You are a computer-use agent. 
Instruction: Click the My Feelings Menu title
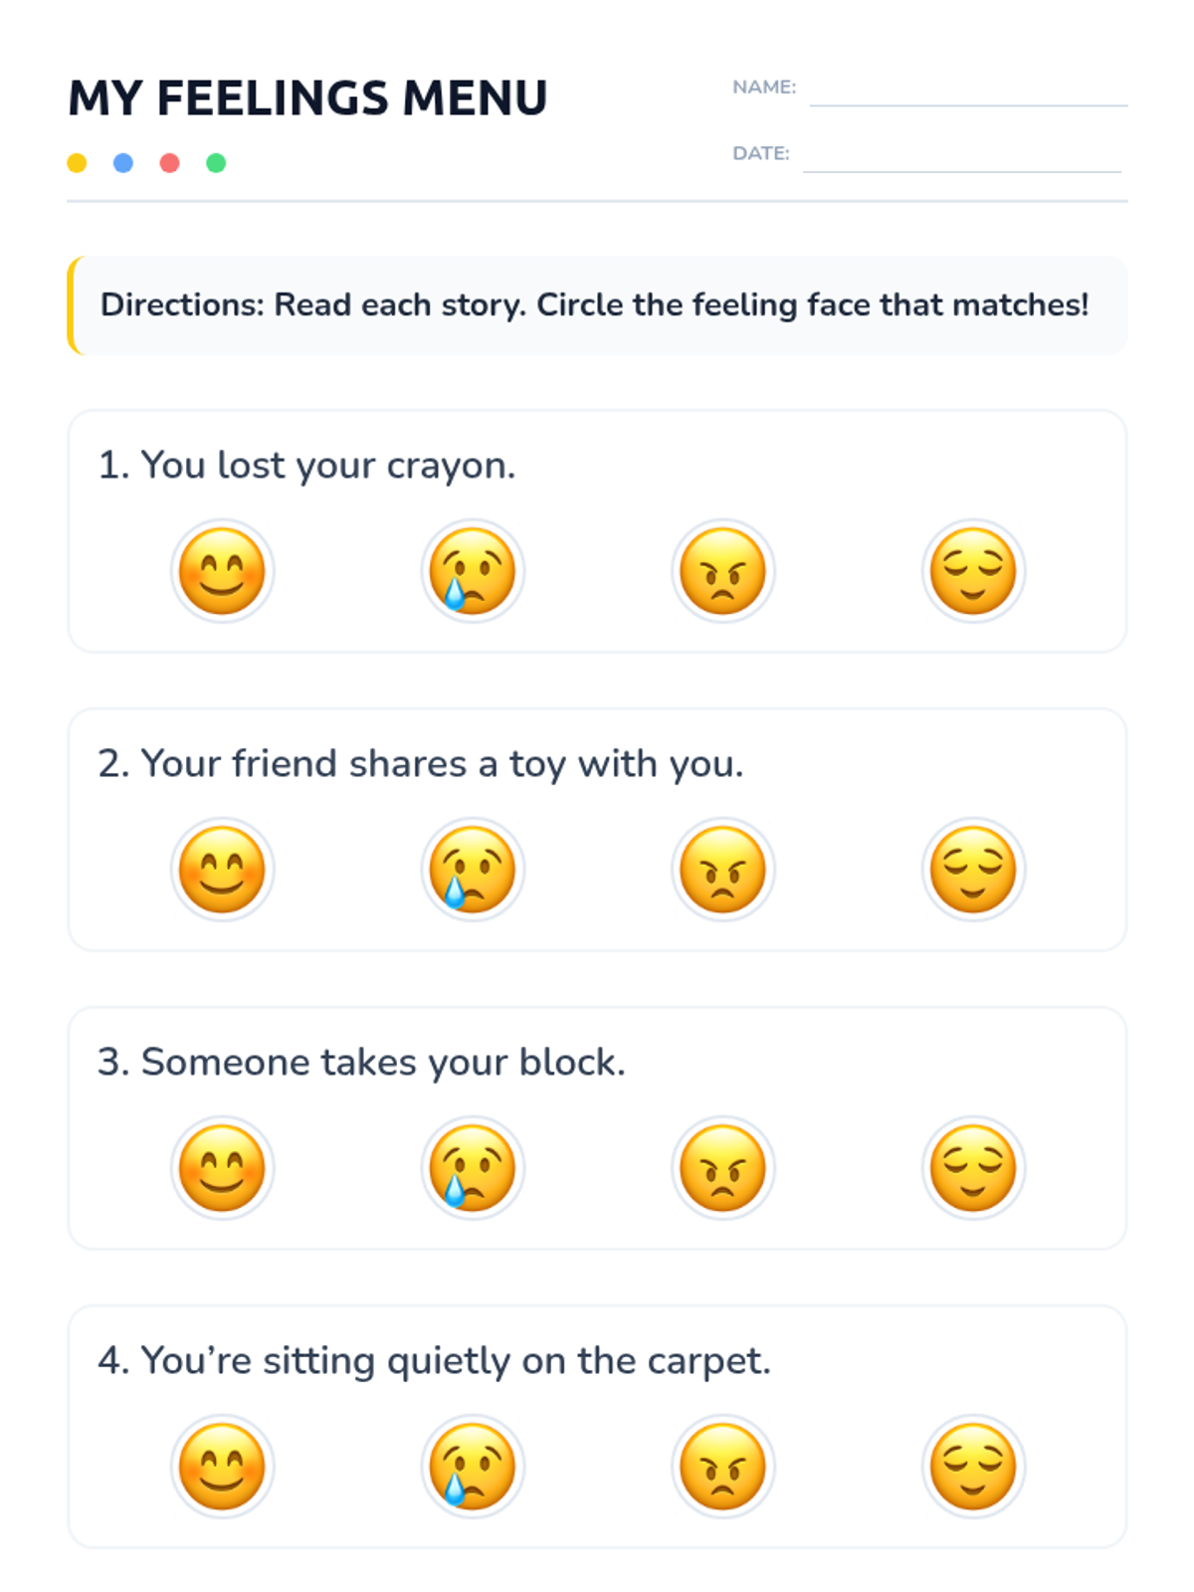pos(307,99)
